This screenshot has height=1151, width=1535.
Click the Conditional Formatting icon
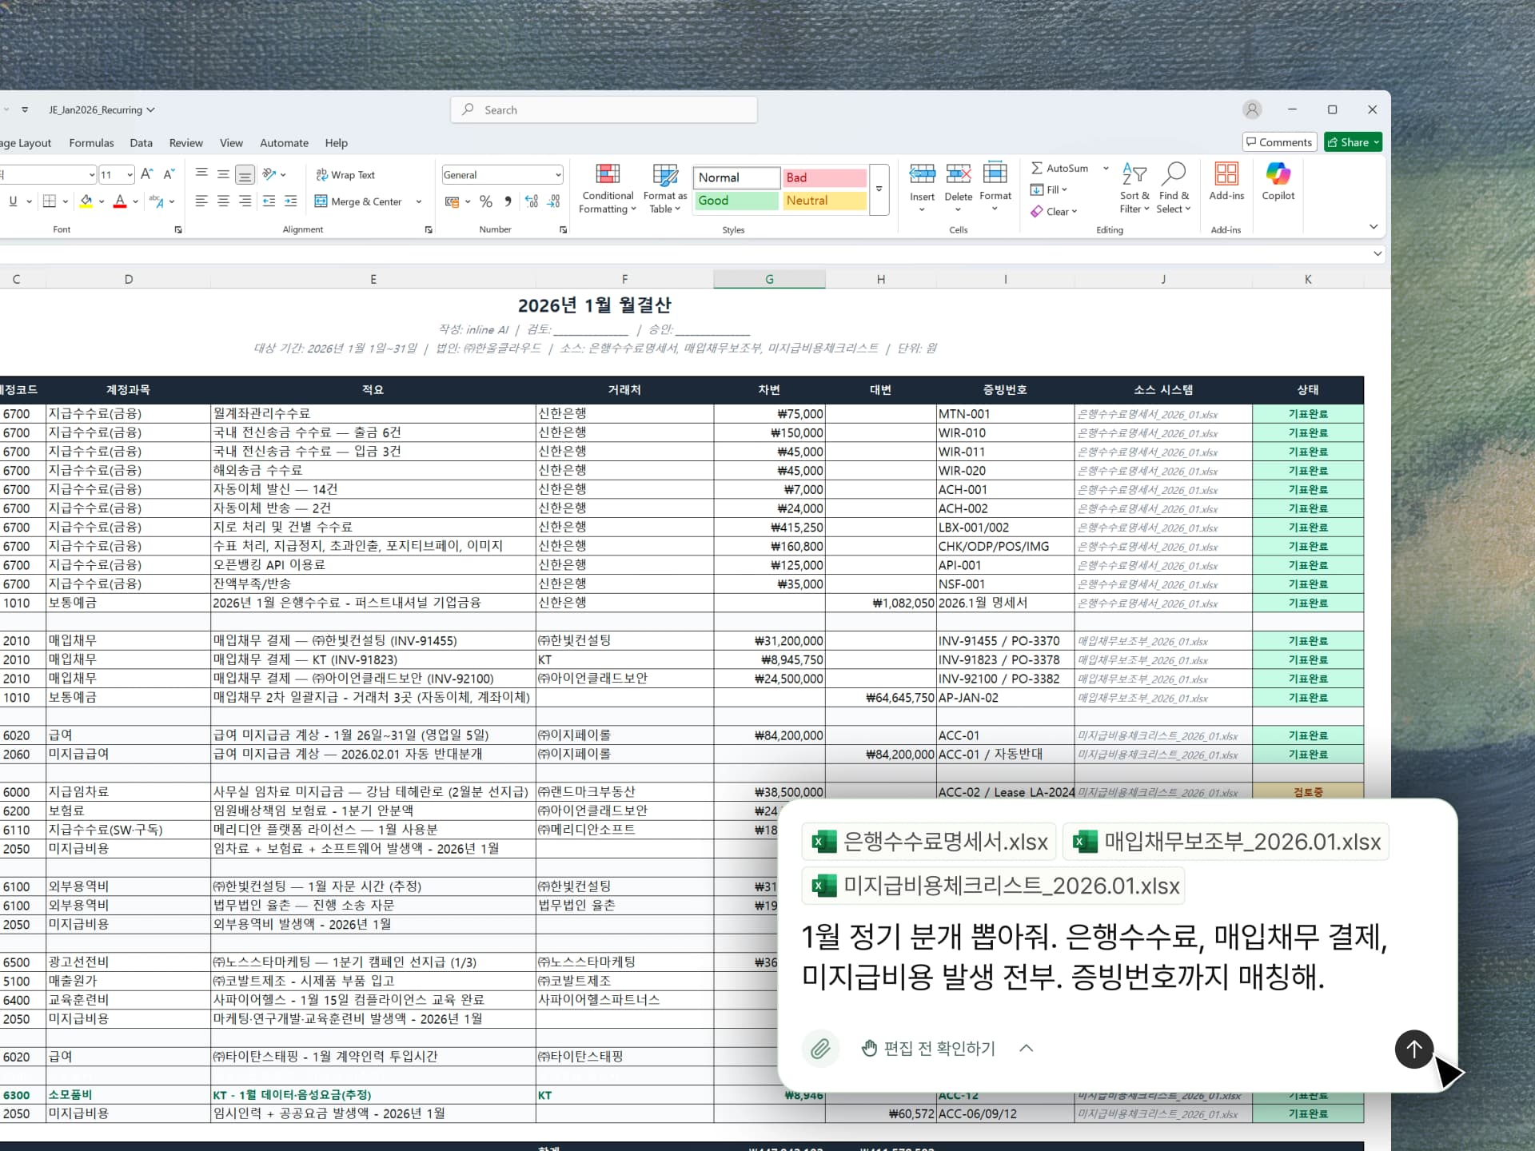[608, 174]
